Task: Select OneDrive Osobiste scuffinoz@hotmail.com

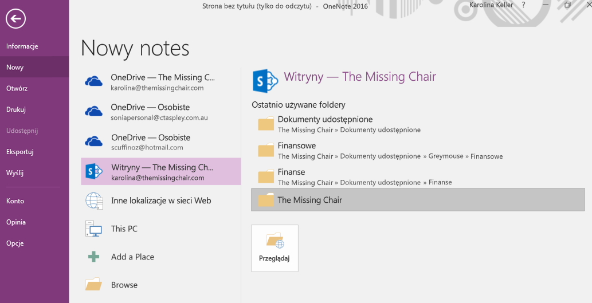Action: coord(161,142)
